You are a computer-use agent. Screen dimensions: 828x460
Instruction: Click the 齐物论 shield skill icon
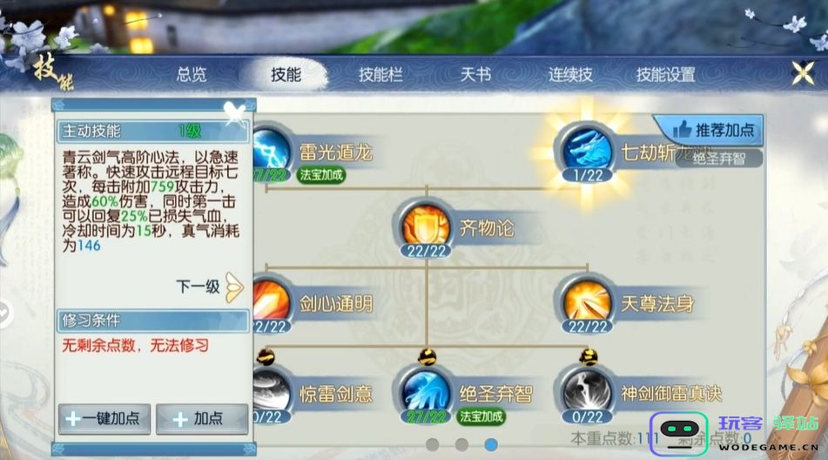pyautogui.click(x=426, y=226)
